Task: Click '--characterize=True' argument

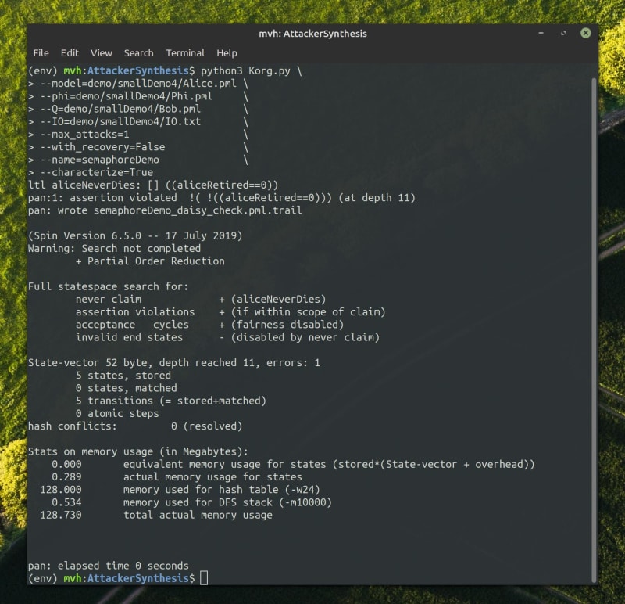Action: click(x=96, y=173)
